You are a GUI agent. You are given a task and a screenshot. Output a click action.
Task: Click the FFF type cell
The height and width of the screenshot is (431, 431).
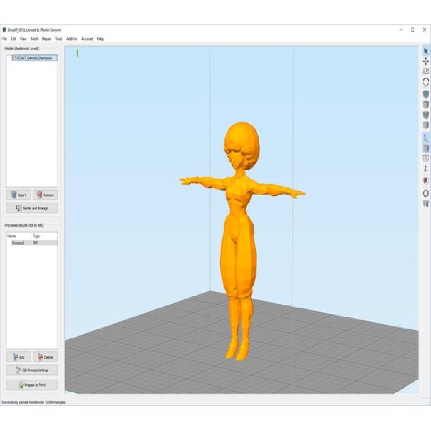[x=36, y=243]
